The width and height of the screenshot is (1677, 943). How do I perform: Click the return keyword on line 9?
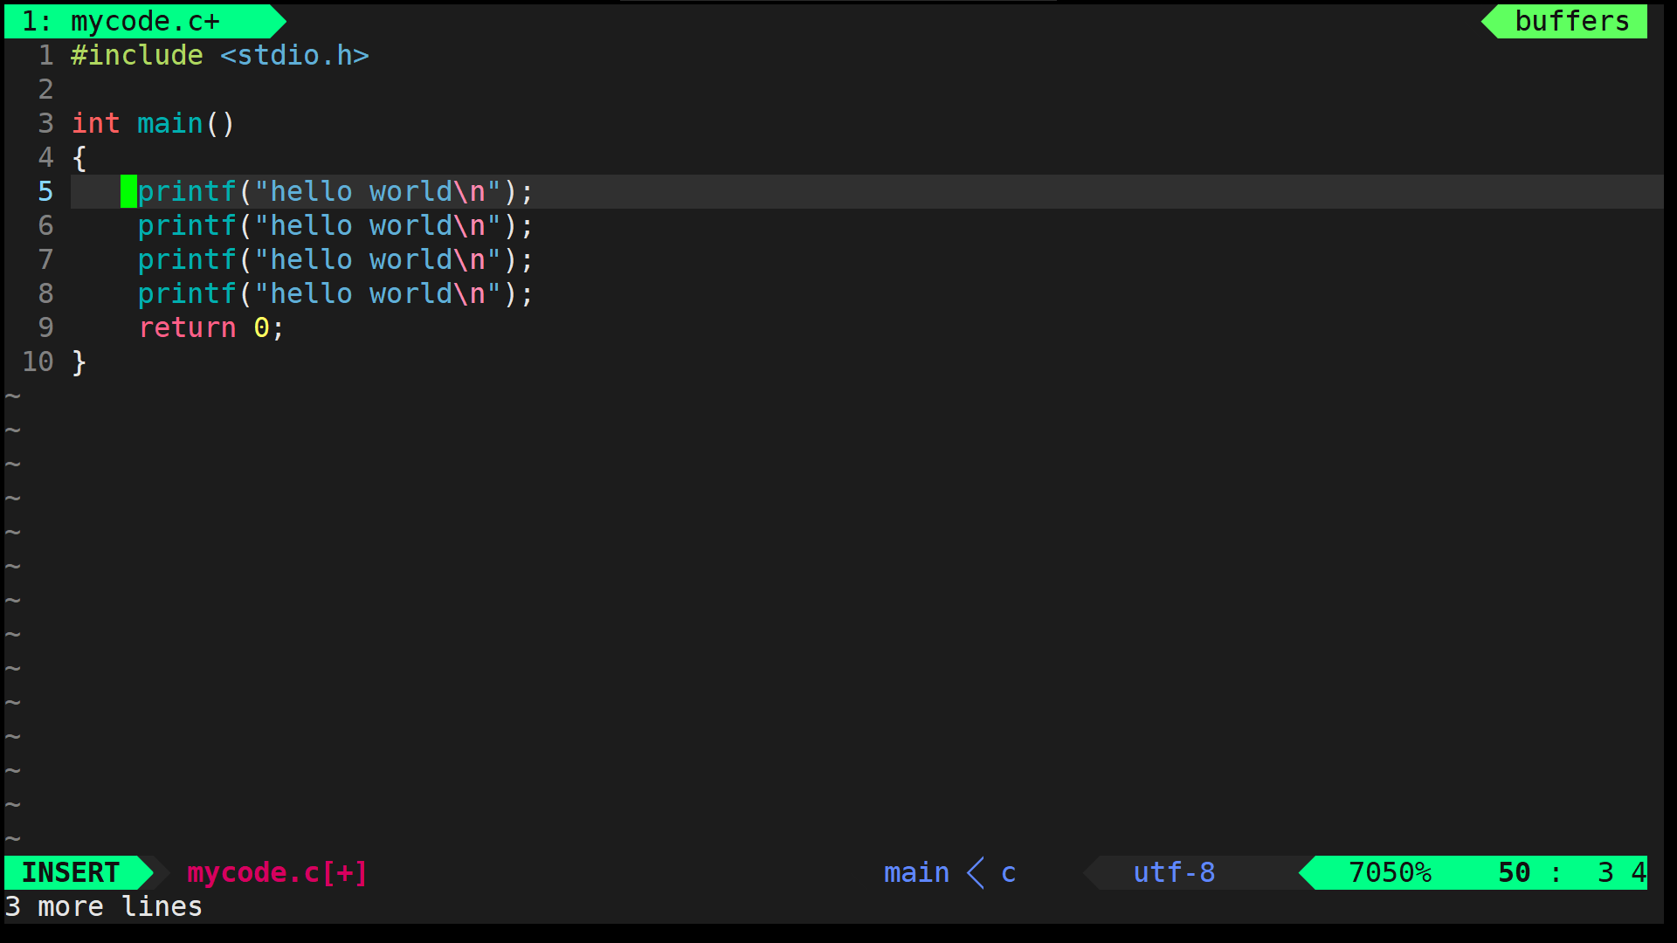[187, 327]
